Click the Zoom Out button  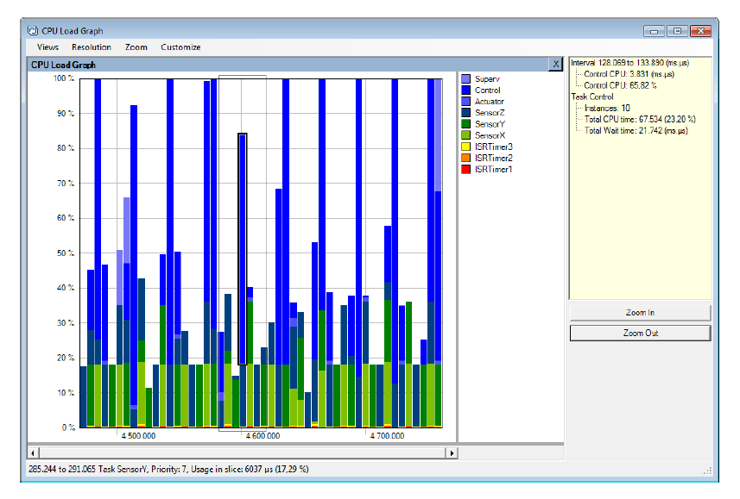(x=640, y=333)
